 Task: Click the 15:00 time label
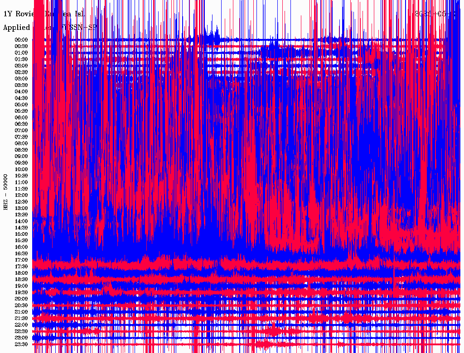pos(21,234)
